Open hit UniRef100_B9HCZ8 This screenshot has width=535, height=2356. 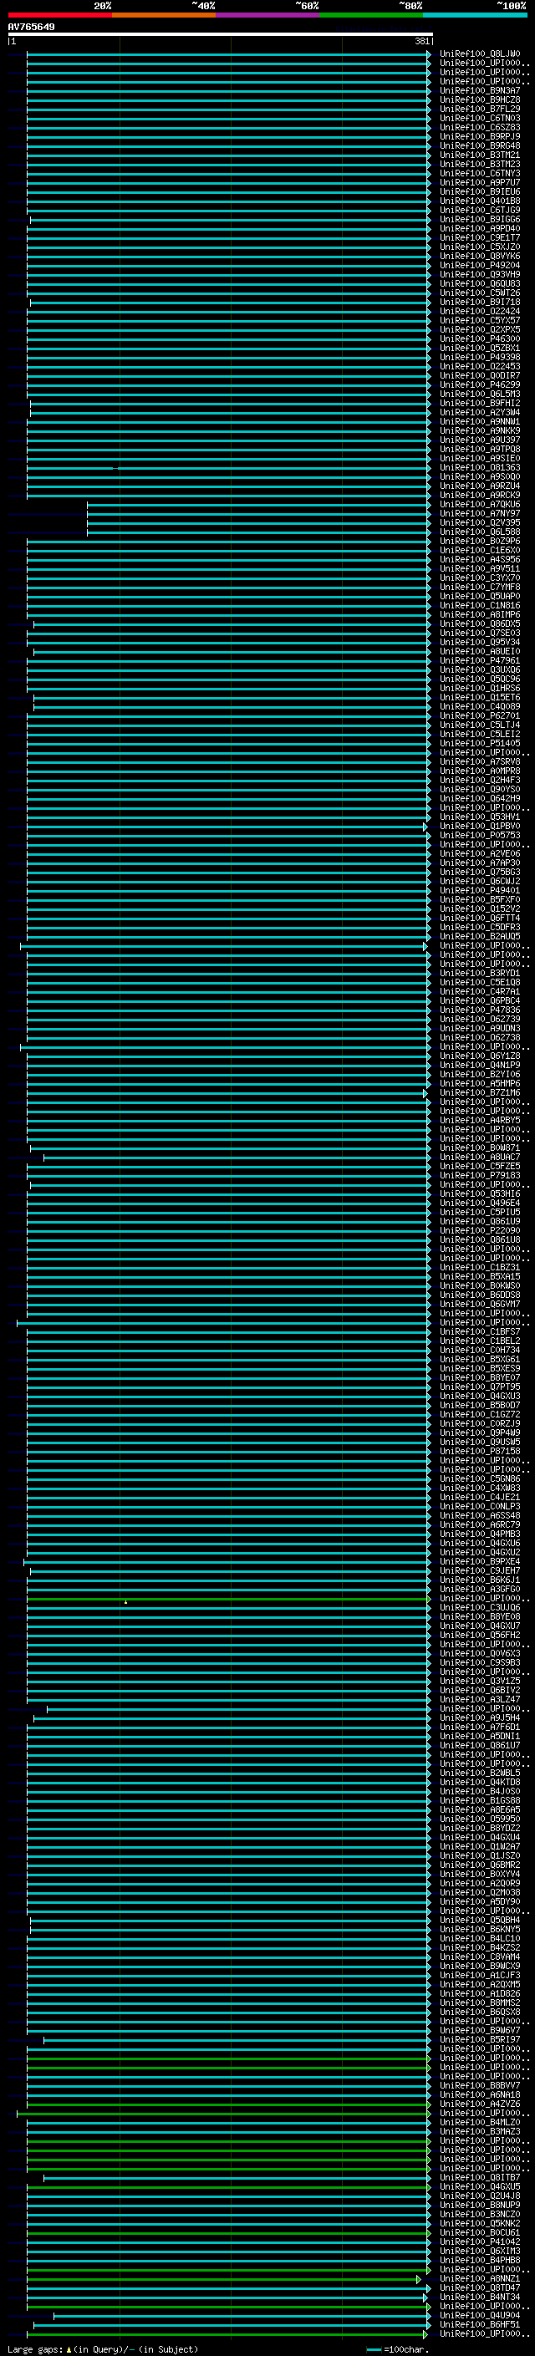(x=479, y=99)
